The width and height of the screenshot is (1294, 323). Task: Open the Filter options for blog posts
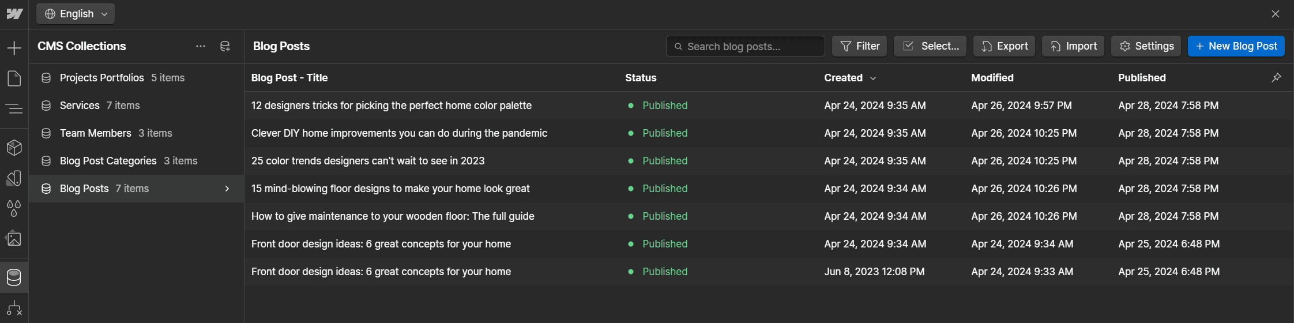pyautogui.click(x=859, y=46)
